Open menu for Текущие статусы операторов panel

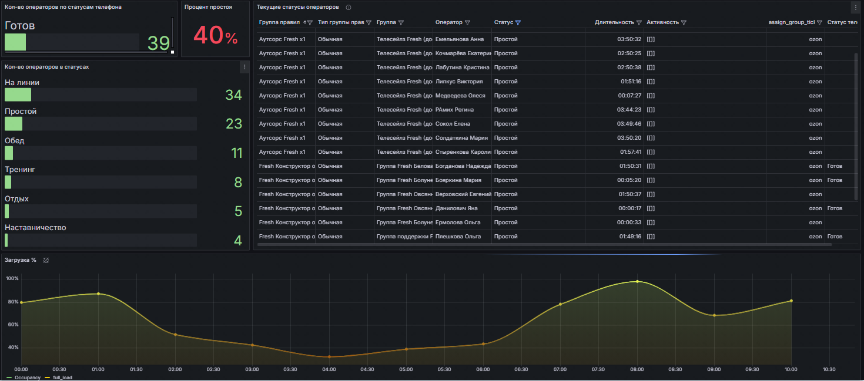(x=855, y=8)
